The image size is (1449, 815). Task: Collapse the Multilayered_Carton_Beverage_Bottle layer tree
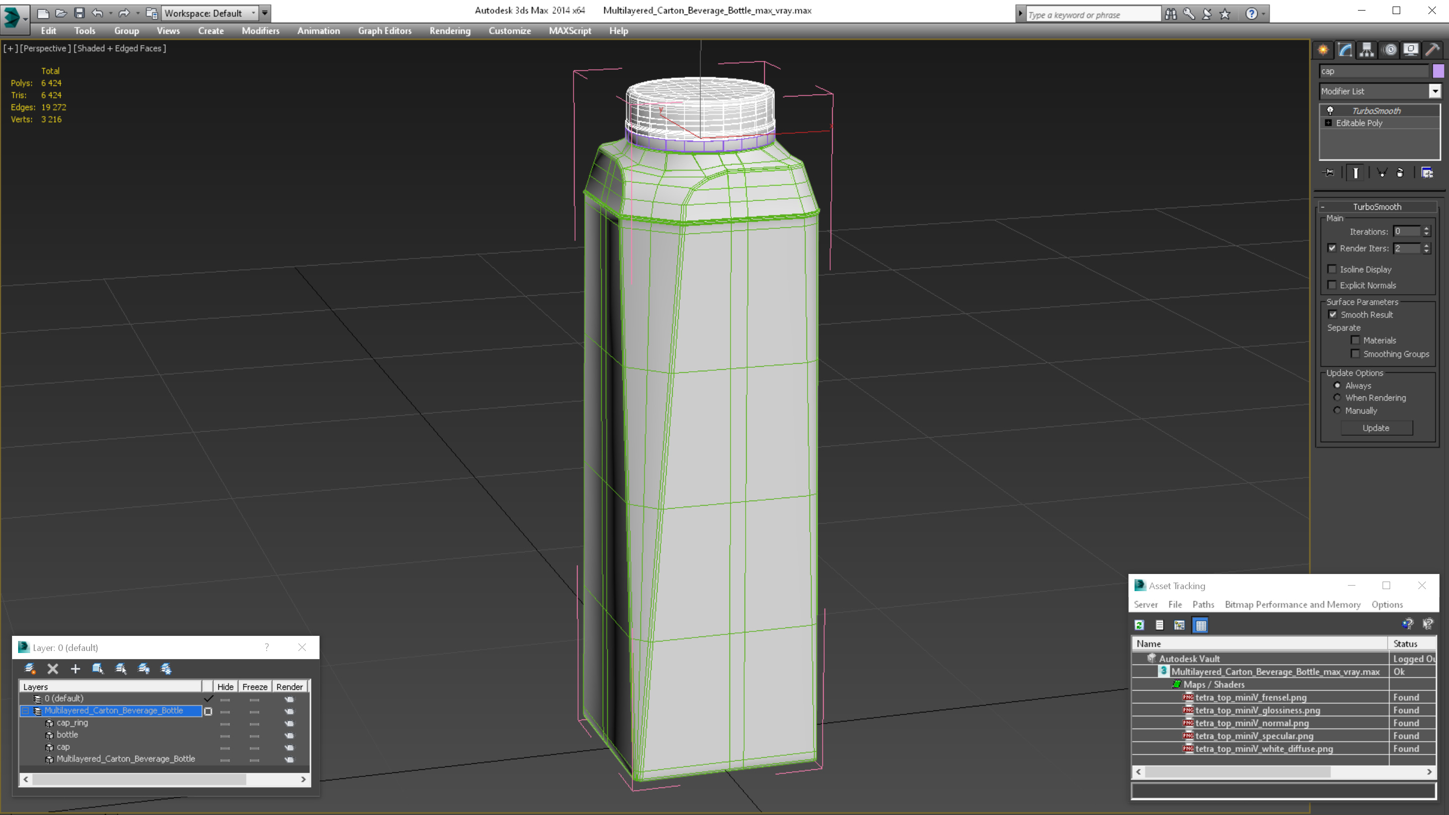point(25,711)
